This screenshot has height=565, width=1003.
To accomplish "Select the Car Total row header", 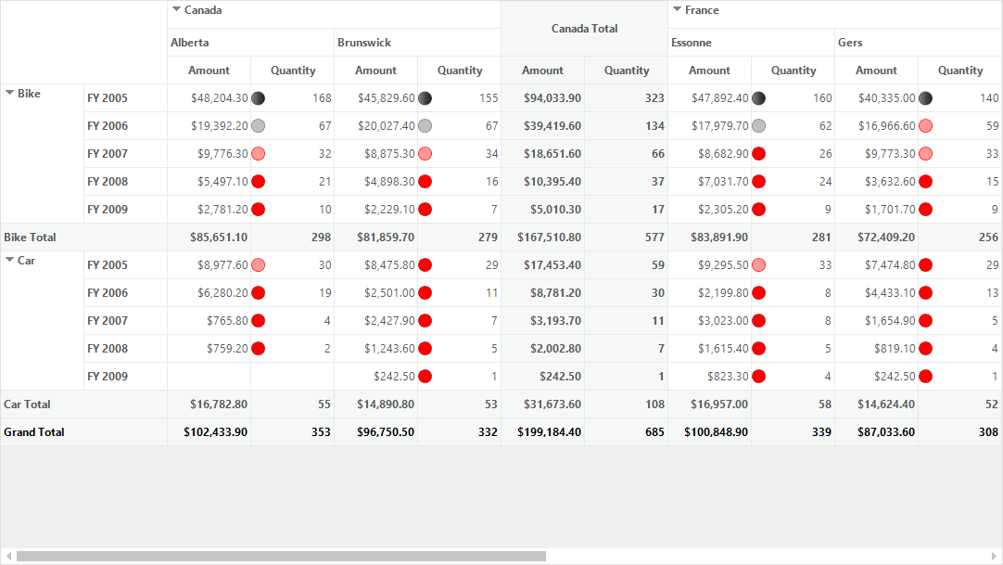I will pos(83,404).
